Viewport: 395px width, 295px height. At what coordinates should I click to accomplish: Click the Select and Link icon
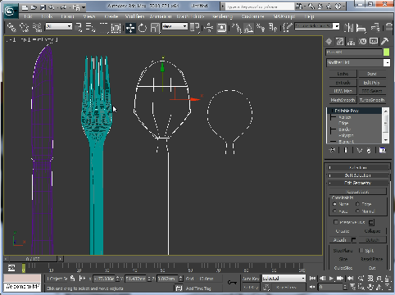pyautogui.click(x=11, y=27)
